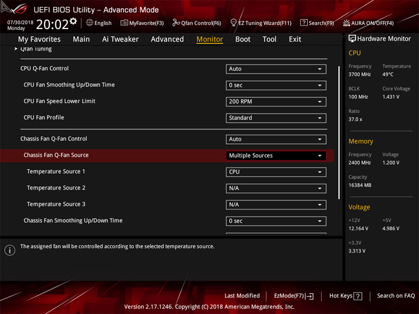
Task: Click Hardware Monitor screen icon
Action: (352, 38)
